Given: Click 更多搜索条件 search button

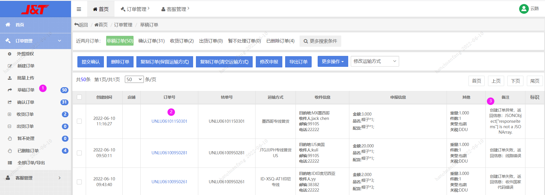Looking at the screenshot, I should pyautogui.click(x=320, y=41).
